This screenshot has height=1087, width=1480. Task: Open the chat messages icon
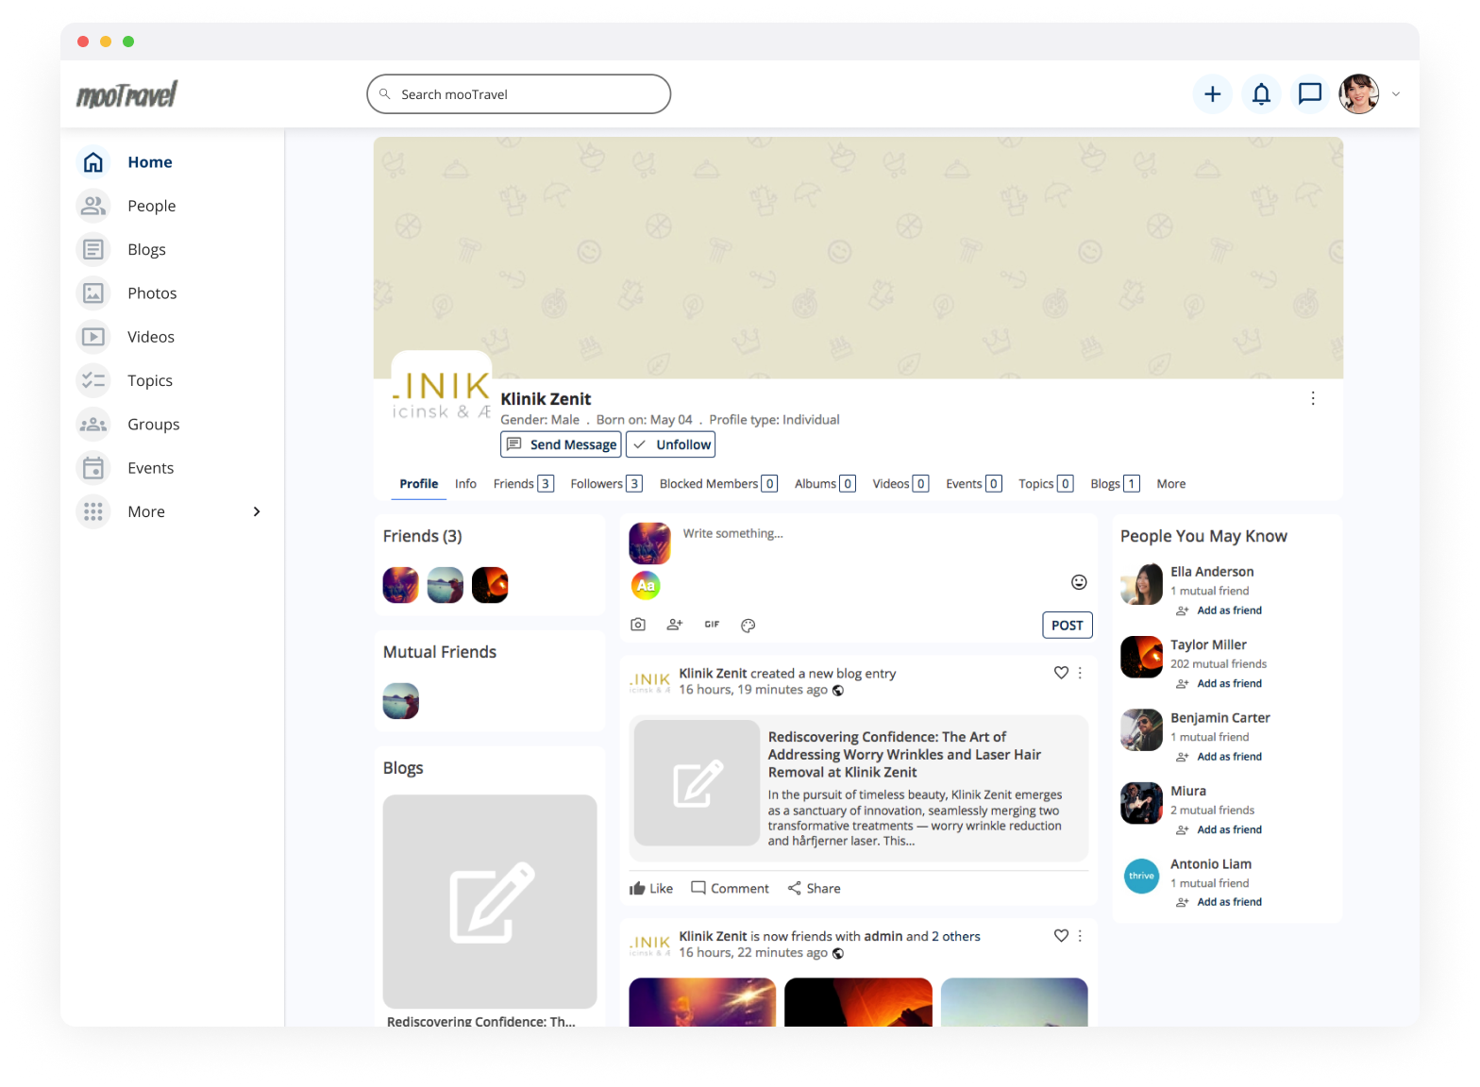pos(1310,94)
